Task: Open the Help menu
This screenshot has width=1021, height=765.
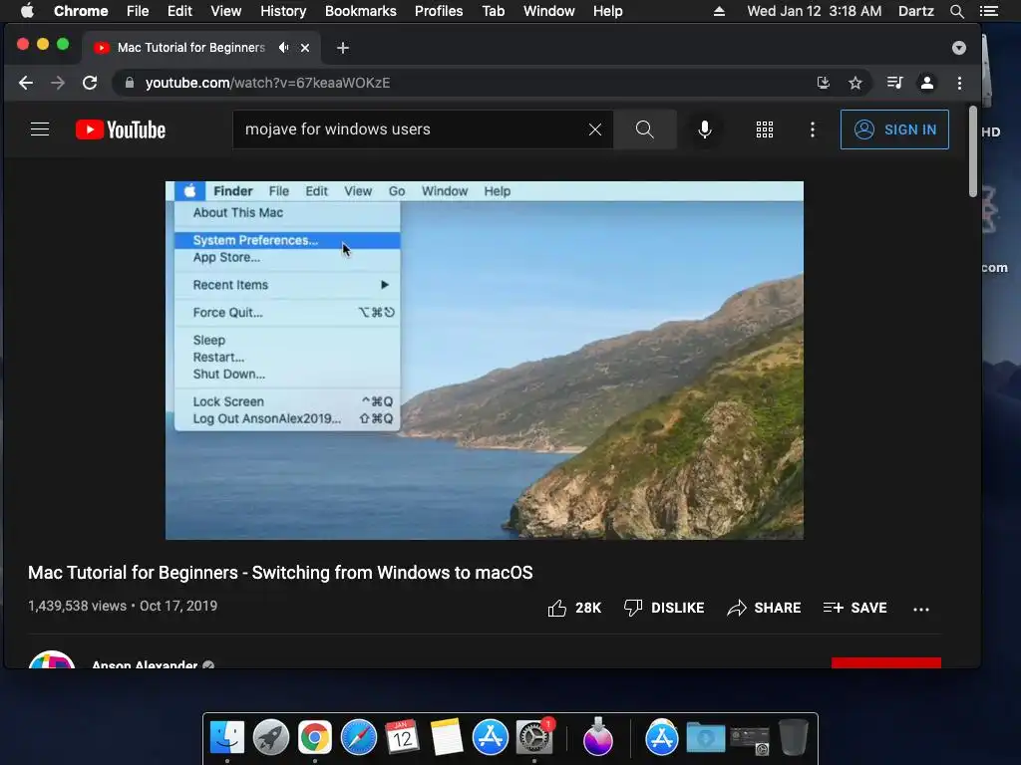Action: pyautogui.click(x=607, y=11)
